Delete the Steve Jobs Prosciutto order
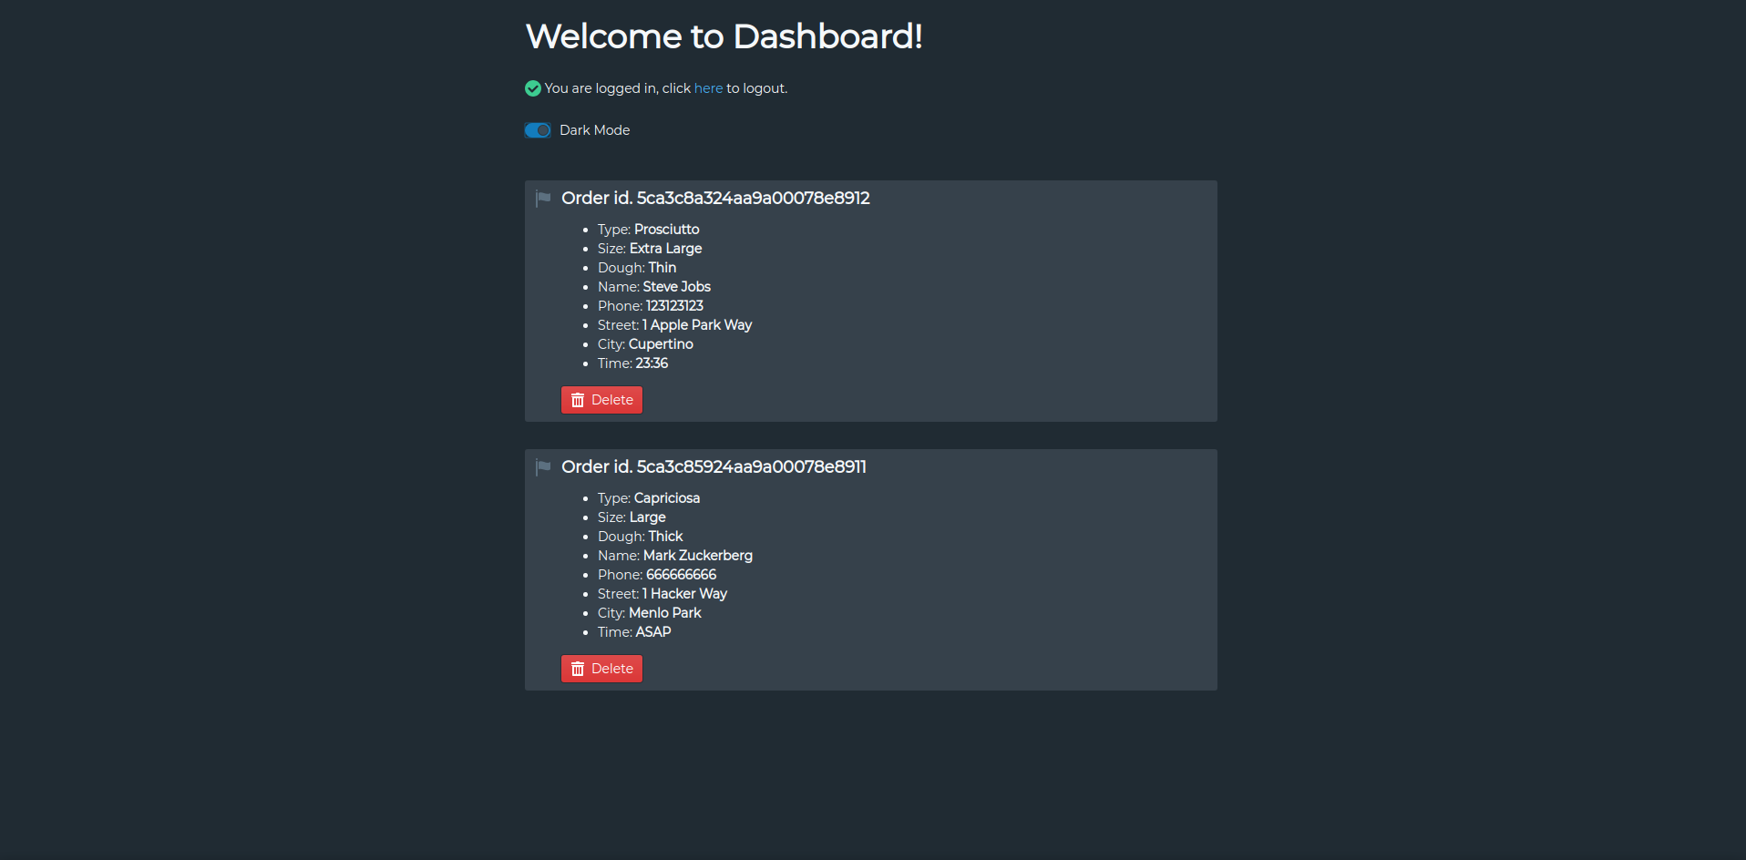The image size is (1746, 860). [x=601, y=400]
